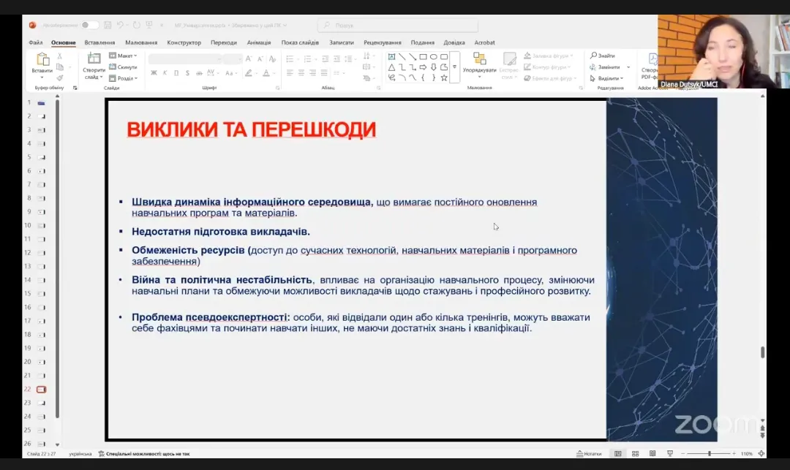Image resolution: width=790 pixels, height=470 pixels.
Task: Click the Find (Знайти) magnifier button
Action: (603, 56)
